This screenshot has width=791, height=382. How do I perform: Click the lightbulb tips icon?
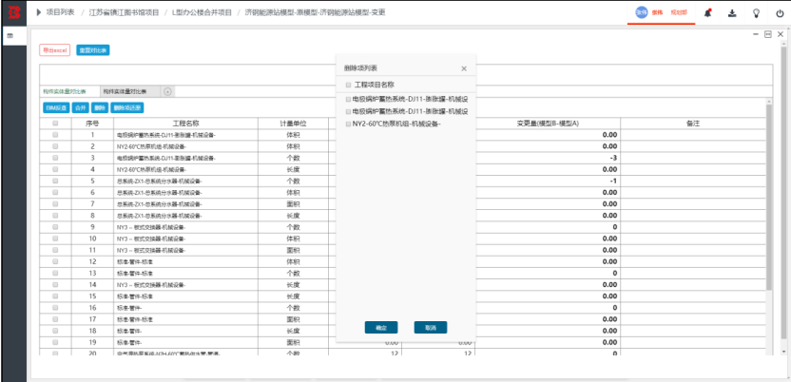(x=756, y=13)
